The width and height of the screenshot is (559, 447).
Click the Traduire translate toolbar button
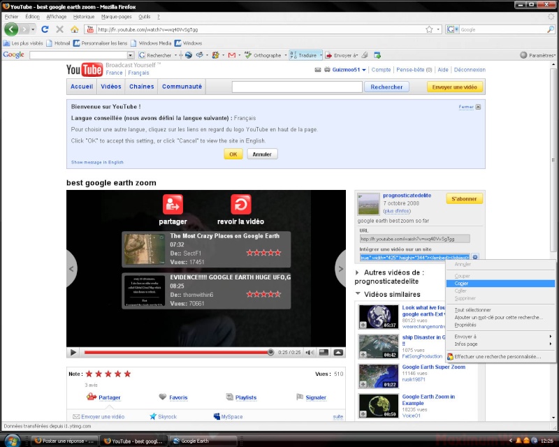tap(304, 55)
